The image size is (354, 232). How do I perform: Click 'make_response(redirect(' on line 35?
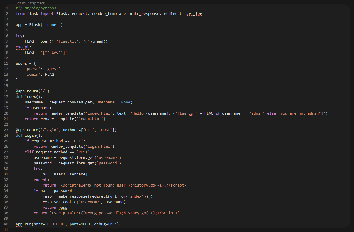(84, 196)
